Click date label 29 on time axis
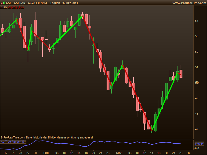This screenshot has height=155, width=207. tap(35, 153)
